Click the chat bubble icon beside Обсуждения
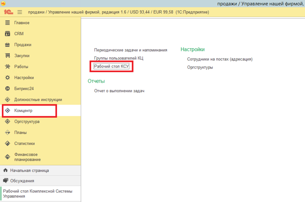This screenshot has height=202, width=305. click(x=5, y=181)
